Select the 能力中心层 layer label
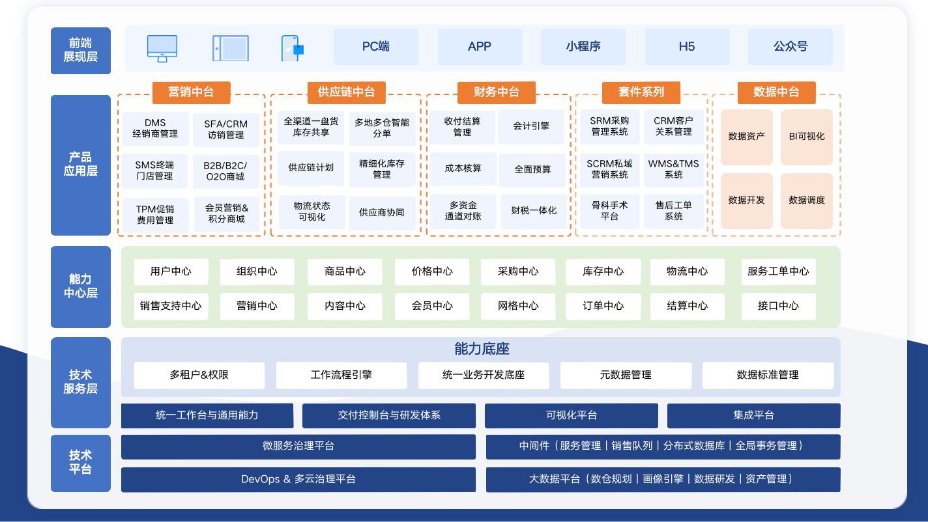The image size is (928, 522). 81,286
